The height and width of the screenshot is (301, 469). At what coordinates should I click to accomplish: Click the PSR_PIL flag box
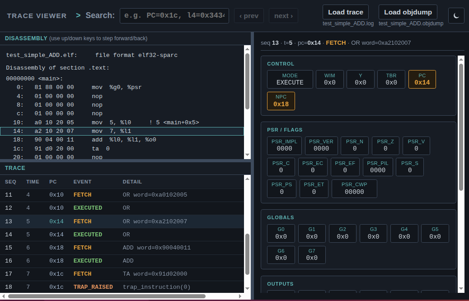[x=378, y=167]
